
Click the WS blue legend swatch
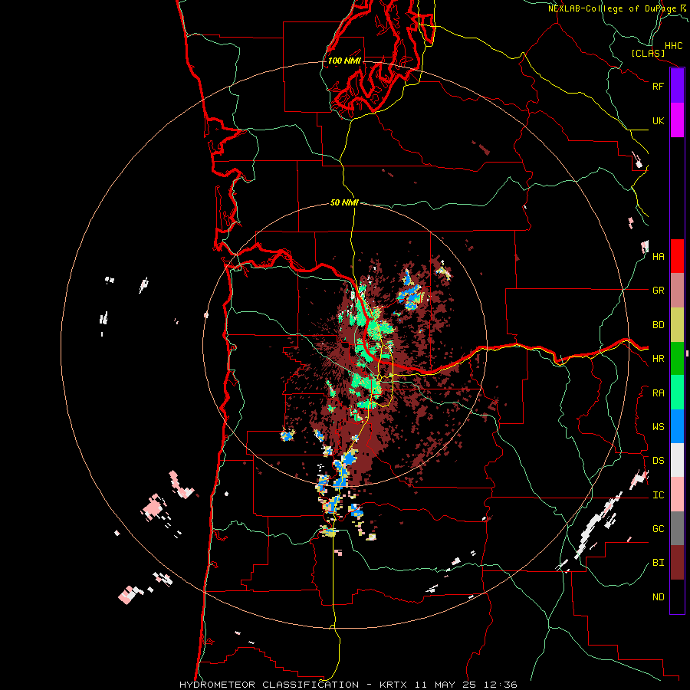[677, 426]
